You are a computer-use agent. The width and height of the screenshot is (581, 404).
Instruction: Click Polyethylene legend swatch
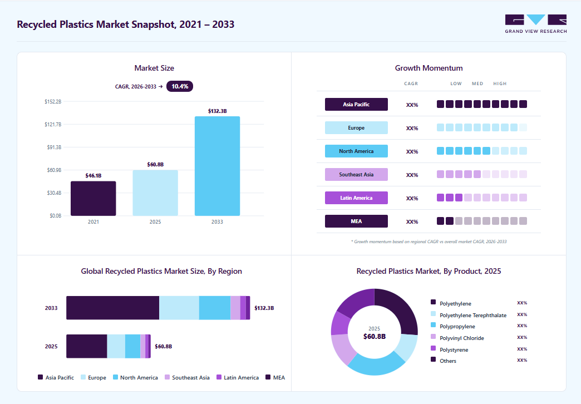click(x=433, y=302)
